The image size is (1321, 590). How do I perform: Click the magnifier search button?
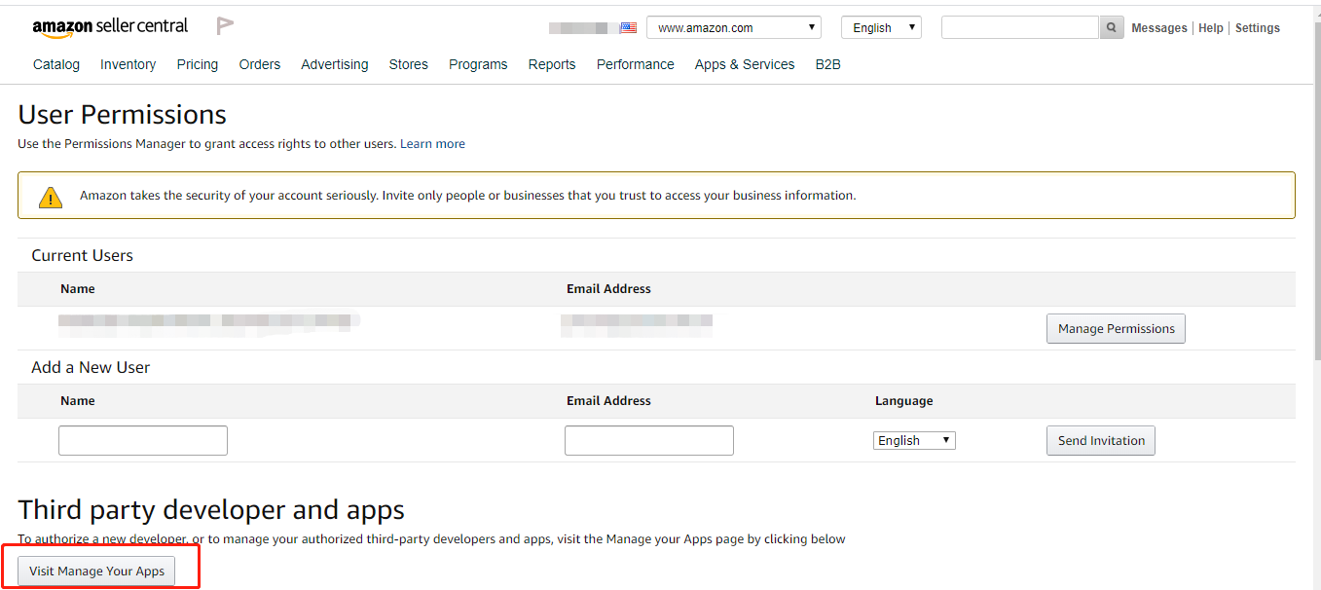pyautogui.click(x=1112, y=27)
